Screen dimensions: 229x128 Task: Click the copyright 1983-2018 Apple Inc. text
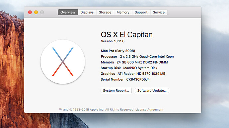pos(97,109)
